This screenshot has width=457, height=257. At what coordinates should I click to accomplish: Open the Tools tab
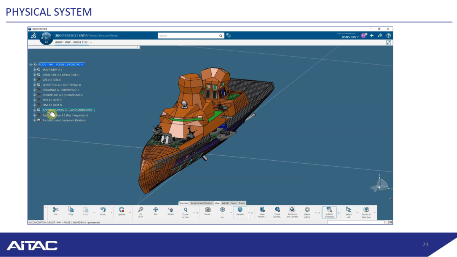pyautogui.click(x=233, y=203)
